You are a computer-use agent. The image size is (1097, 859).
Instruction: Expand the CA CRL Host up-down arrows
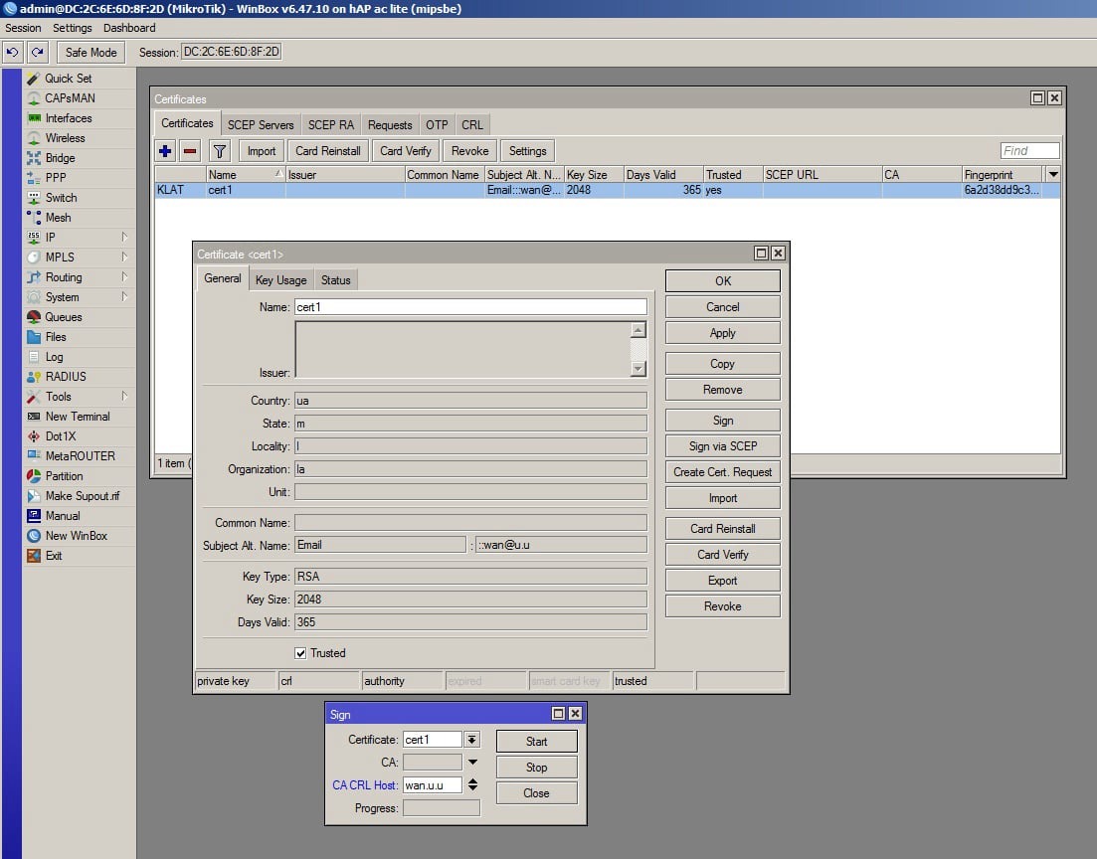coord(472,785)
